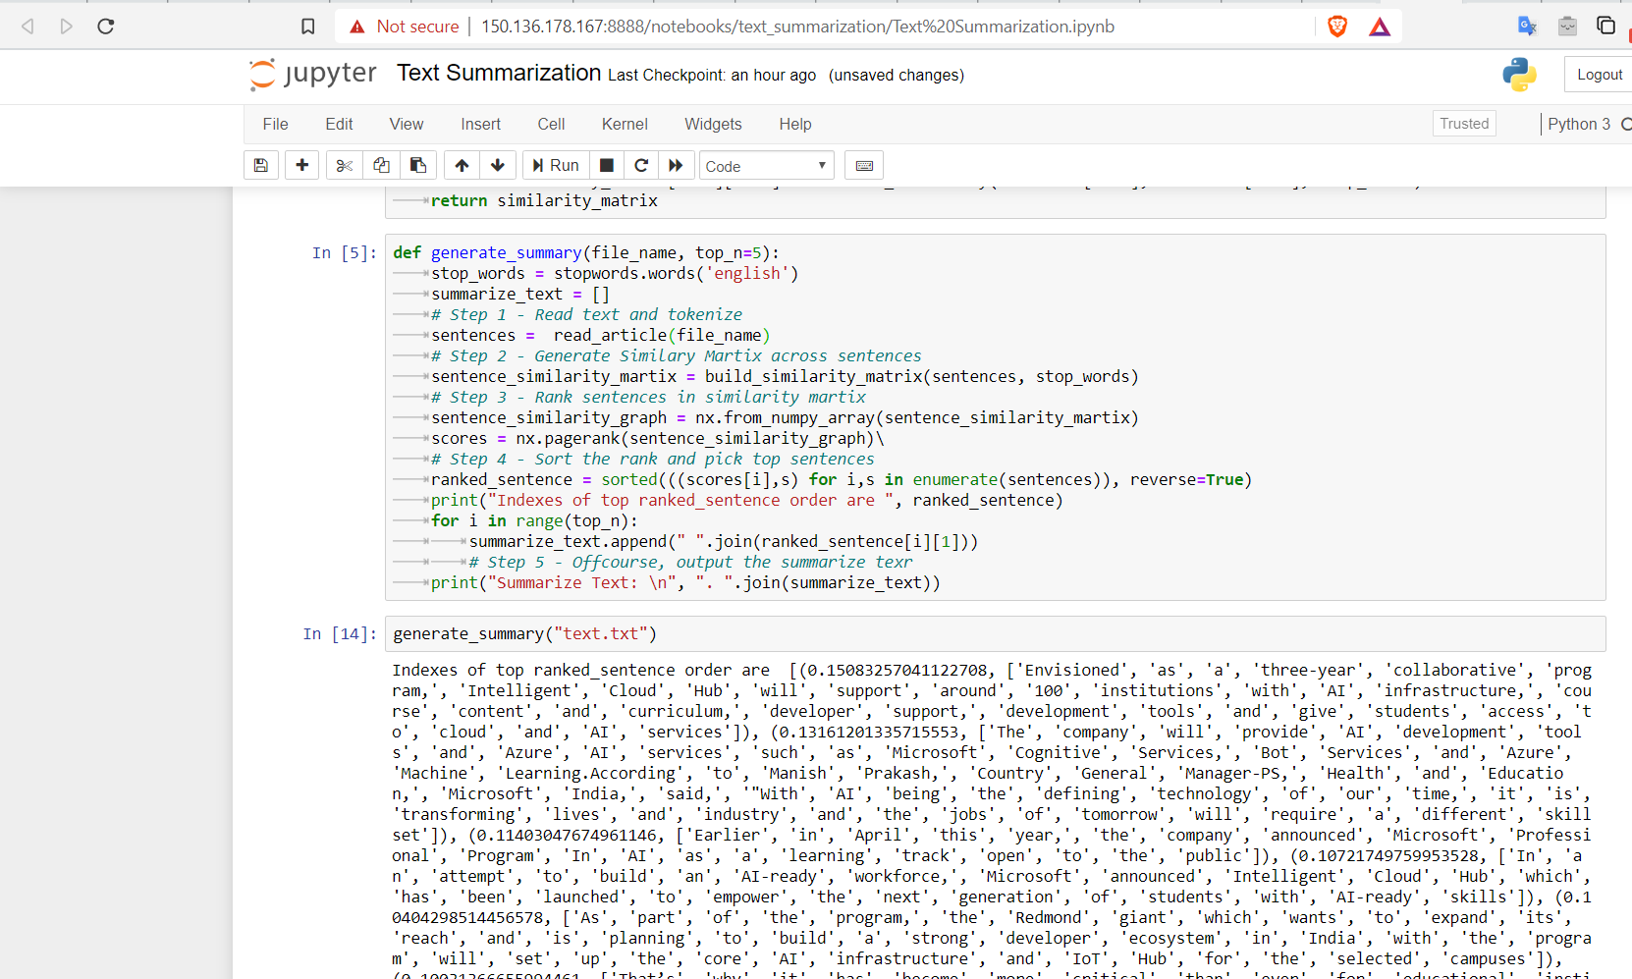The height and width of the screenshot is (979, 1632).
Task: Click the browser address bar URL
Action: [x=797, y=27]
